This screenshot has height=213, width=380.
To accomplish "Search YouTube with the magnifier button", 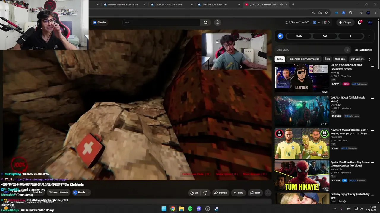I will 205,22.
